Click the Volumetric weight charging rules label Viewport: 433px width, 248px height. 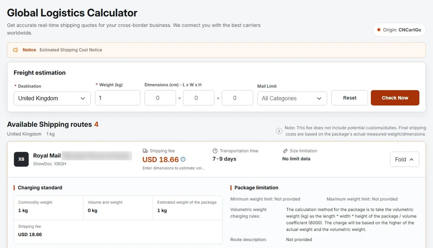(249, 213)
